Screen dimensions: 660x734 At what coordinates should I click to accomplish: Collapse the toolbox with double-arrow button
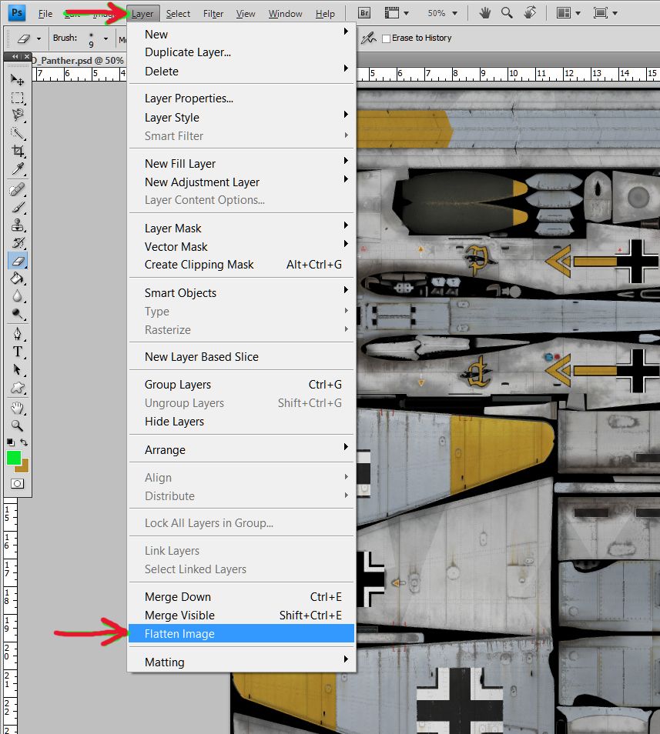[x=15, y=57]
